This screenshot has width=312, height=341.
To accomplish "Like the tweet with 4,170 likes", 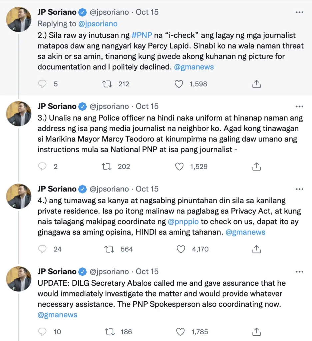I will coord(181,249).
